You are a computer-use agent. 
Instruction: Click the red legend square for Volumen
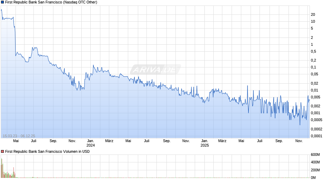click(x=2, y=151)
